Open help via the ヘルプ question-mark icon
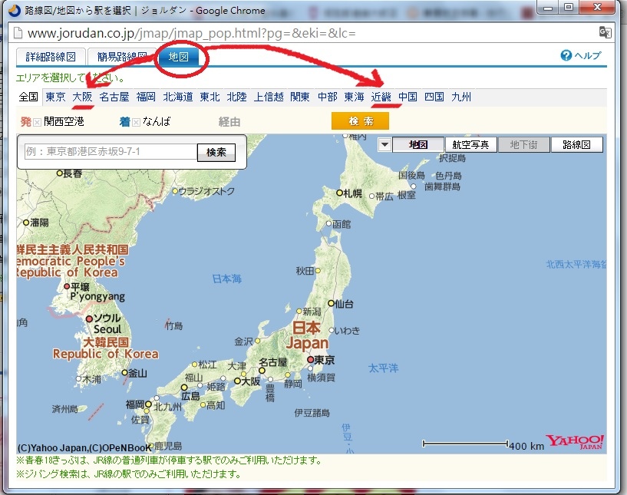This screenshot has width=627, height=495. click(x=566, y=55)
